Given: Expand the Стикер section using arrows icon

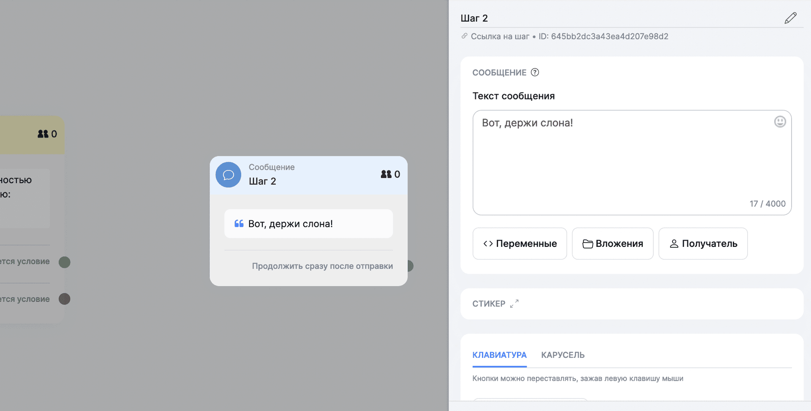Looking at the screenshot, I should tap(514, 304).
